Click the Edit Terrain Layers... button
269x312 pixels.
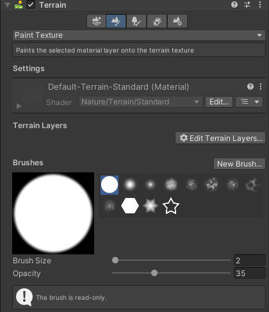coord(220,138)
